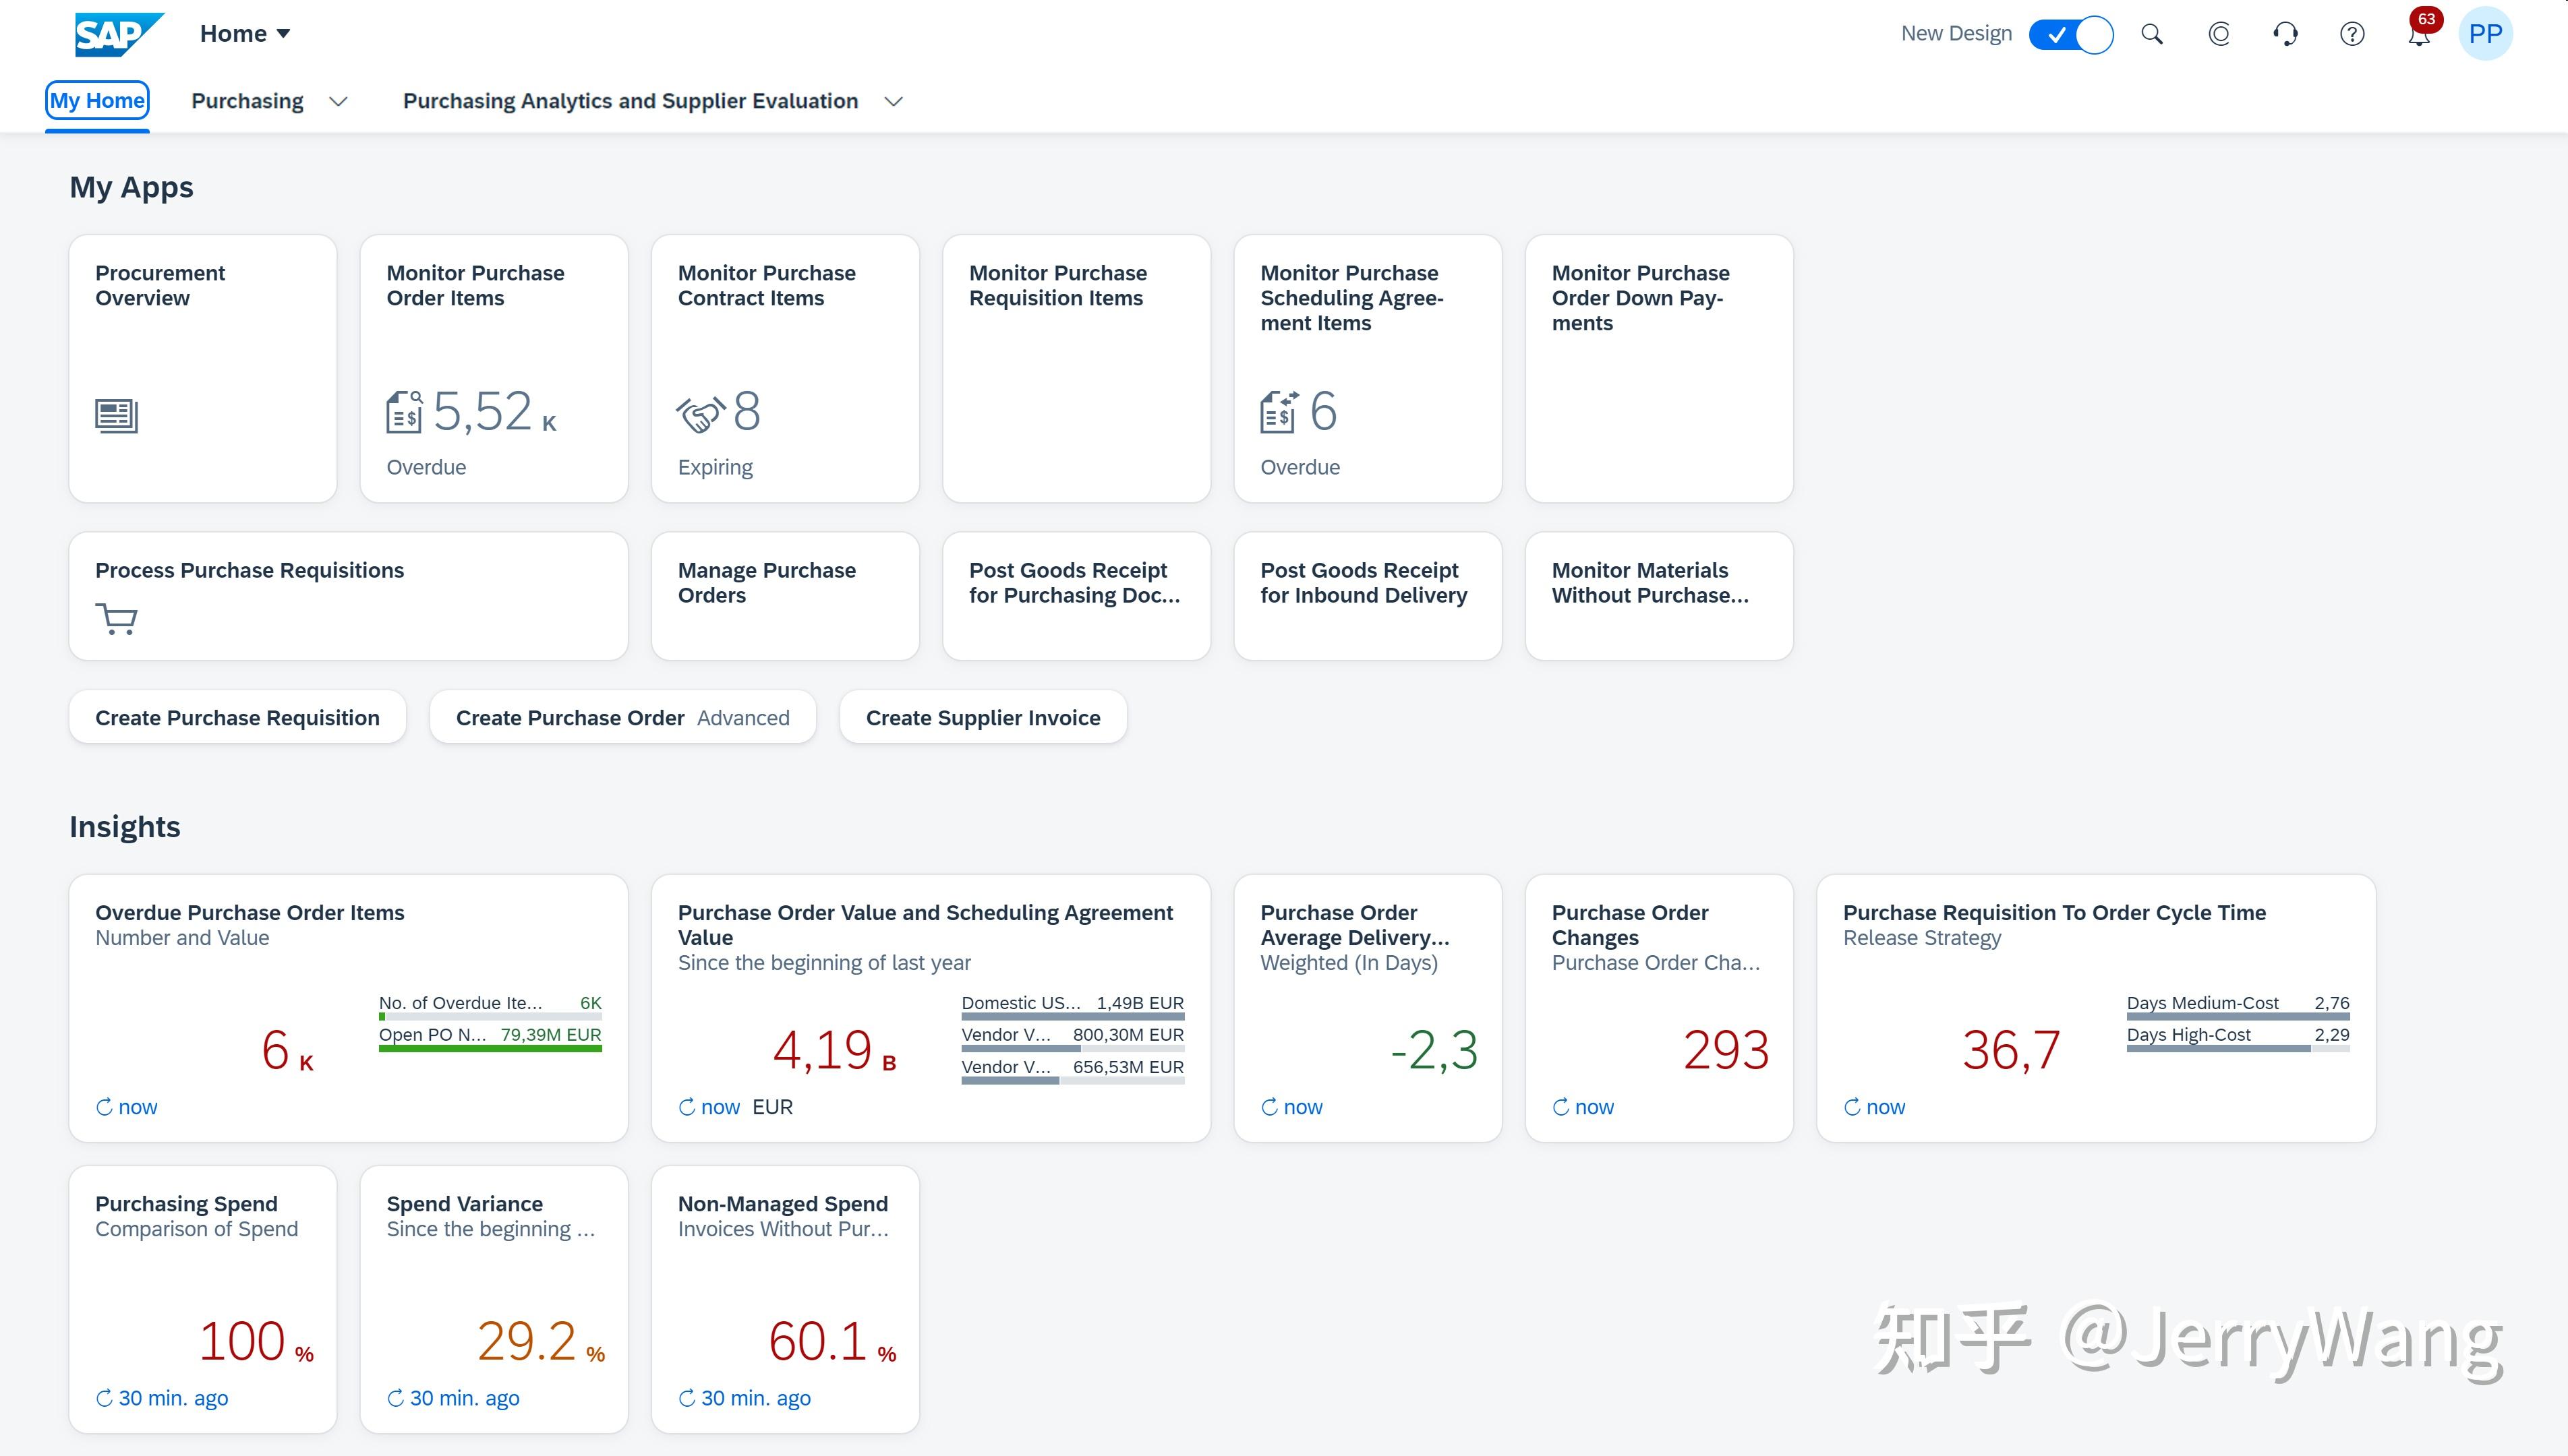Screen dimensions: 2568x1456
Task: Open the Purchasing section
Action: pyautogui.click(x=247, y=100)
